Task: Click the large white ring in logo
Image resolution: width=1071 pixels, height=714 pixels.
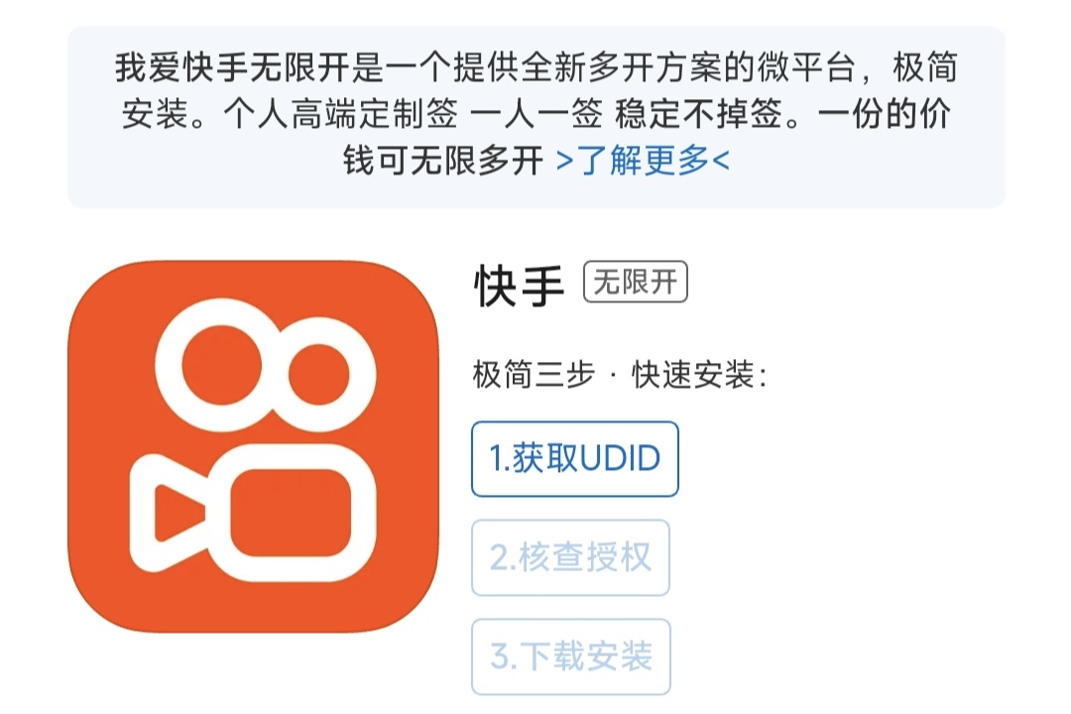Action: pyautogui.click(x=222, y=366)
